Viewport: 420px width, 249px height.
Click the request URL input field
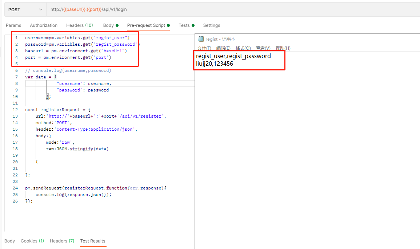point(233,10)
